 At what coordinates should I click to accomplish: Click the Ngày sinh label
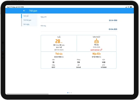(x=43, y=17)
